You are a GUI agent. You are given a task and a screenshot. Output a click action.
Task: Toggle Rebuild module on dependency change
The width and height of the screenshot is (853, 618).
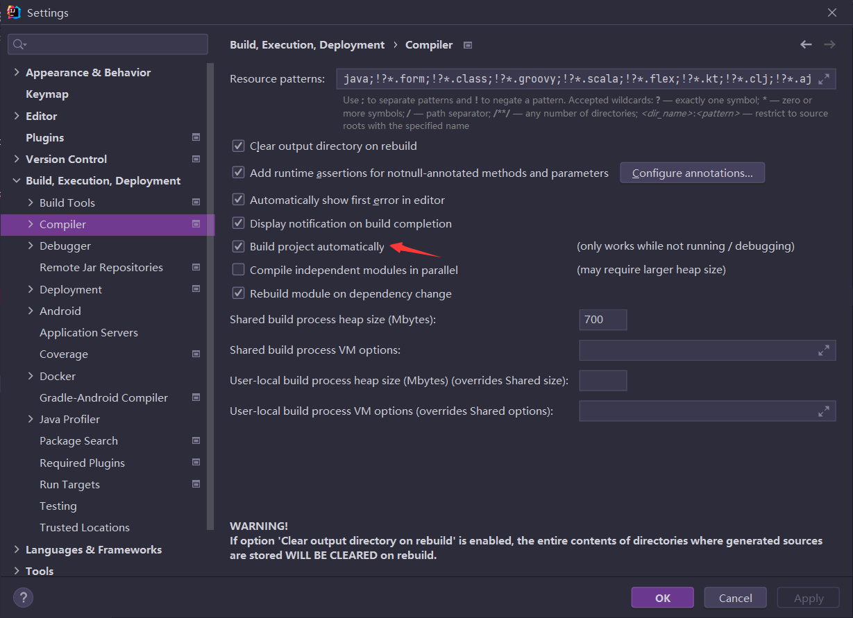pyautogui.click(x=238, y=293)
